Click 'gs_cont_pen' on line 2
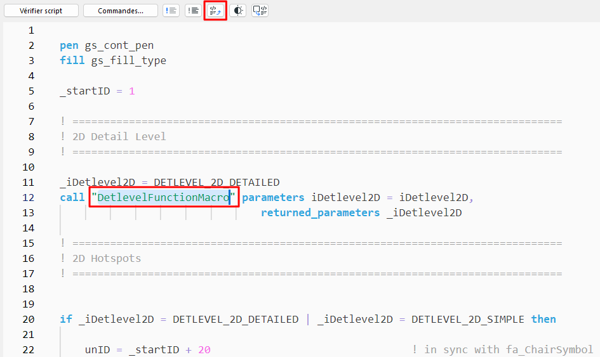The image size is (600, 357). click(119, 46)
